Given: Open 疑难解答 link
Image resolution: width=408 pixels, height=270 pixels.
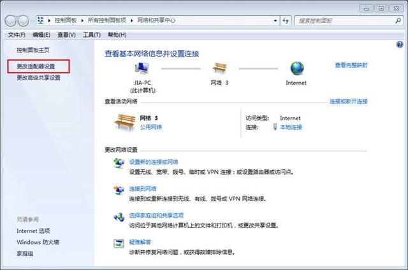Looking at the screenshot, I should click(x=140, y=242).
